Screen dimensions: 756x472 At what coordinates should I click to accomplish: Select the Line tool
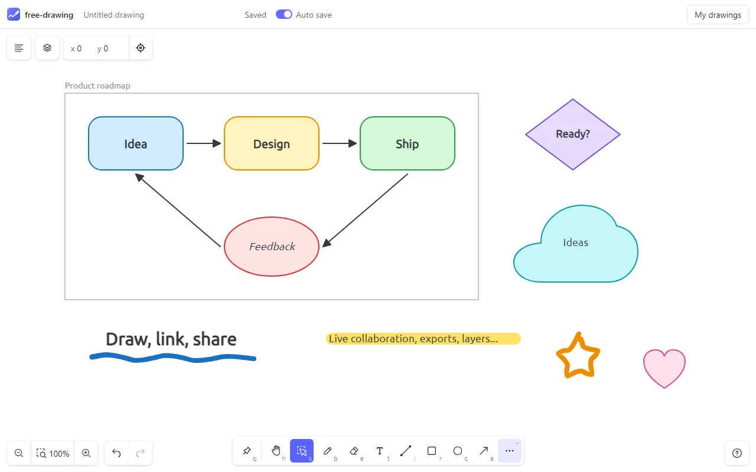pos(406,451)
